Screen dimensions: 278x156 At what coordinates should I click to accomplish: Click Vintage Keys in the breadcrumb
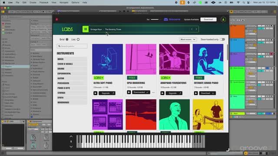point(96,29)
